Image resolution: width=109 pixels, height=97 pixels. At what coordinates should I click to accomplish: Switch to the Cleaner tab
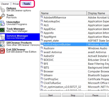click(x=5, y=4)
